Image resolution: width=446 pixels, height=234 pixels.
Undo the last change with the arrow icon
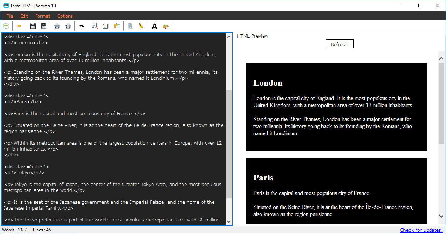(81, 26)
